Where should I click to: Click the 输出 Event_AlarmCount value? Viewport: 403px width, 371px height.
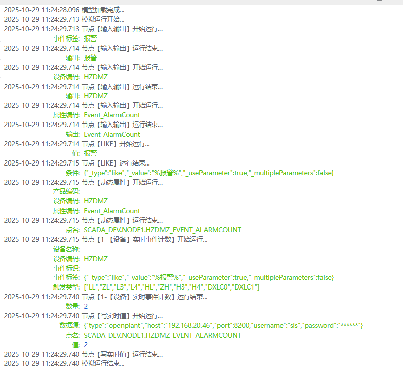tap(111, 134)
